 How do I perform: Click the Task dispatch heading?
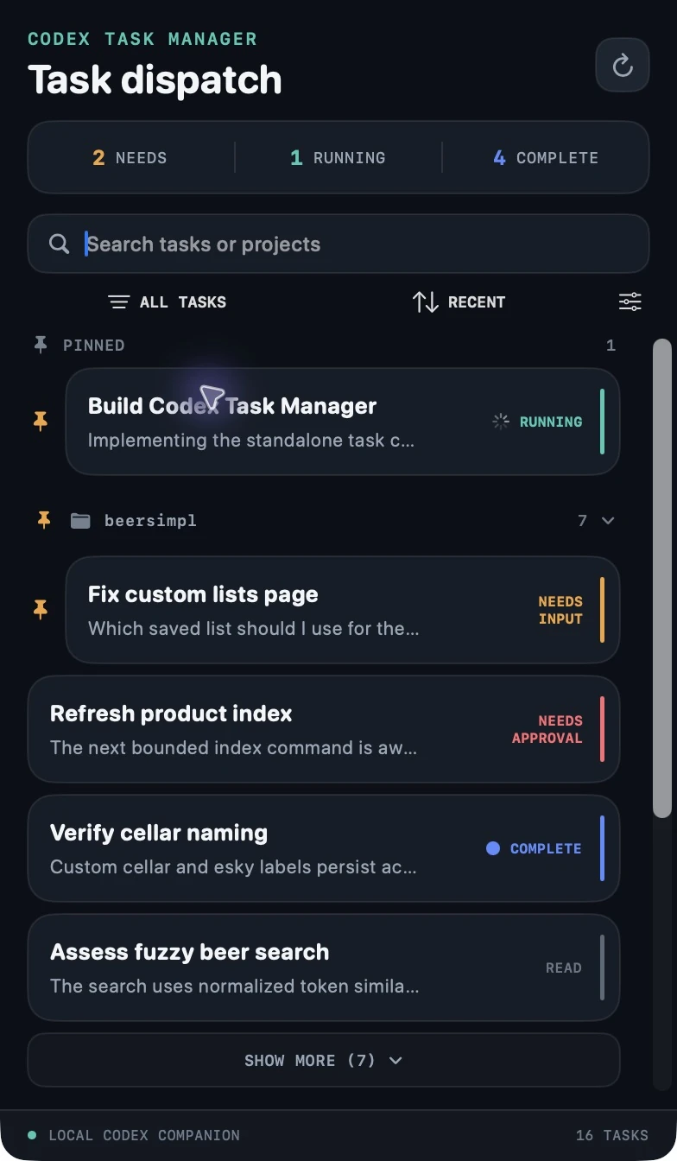point(155,79)
